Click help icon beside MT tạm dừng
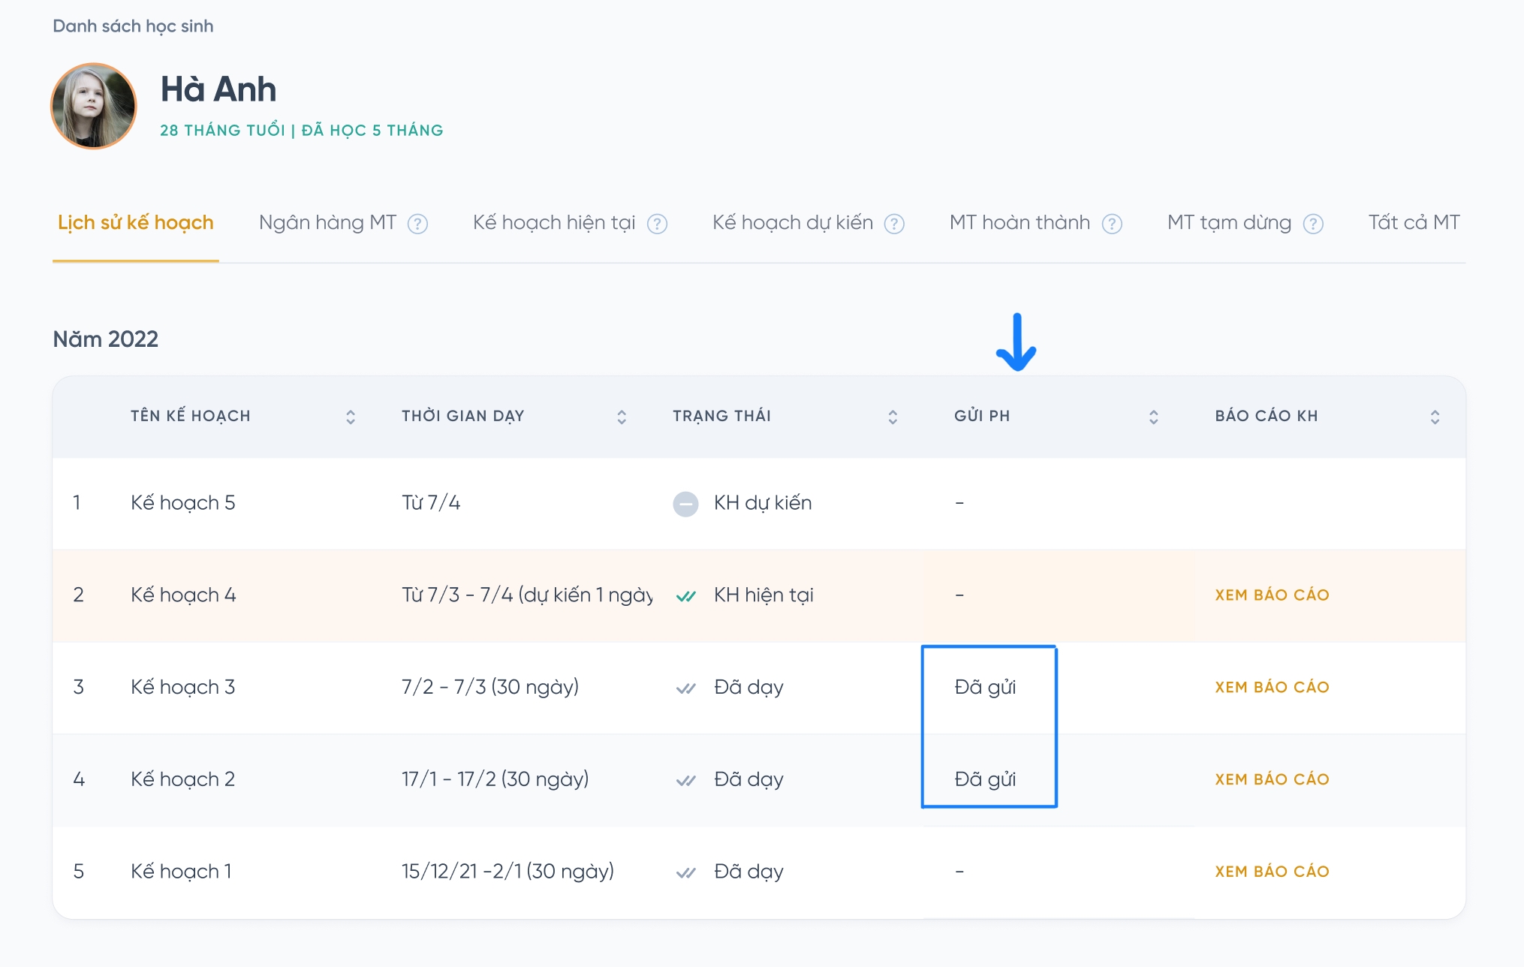Viewport: 1524px width, 967px height. click(x=1312, y=224)
